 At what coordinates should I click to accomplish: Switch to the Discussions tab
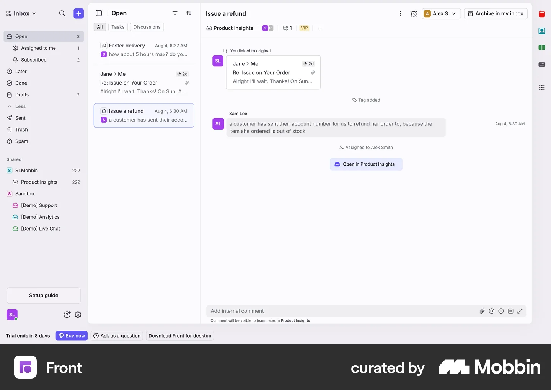pos(147,27)
